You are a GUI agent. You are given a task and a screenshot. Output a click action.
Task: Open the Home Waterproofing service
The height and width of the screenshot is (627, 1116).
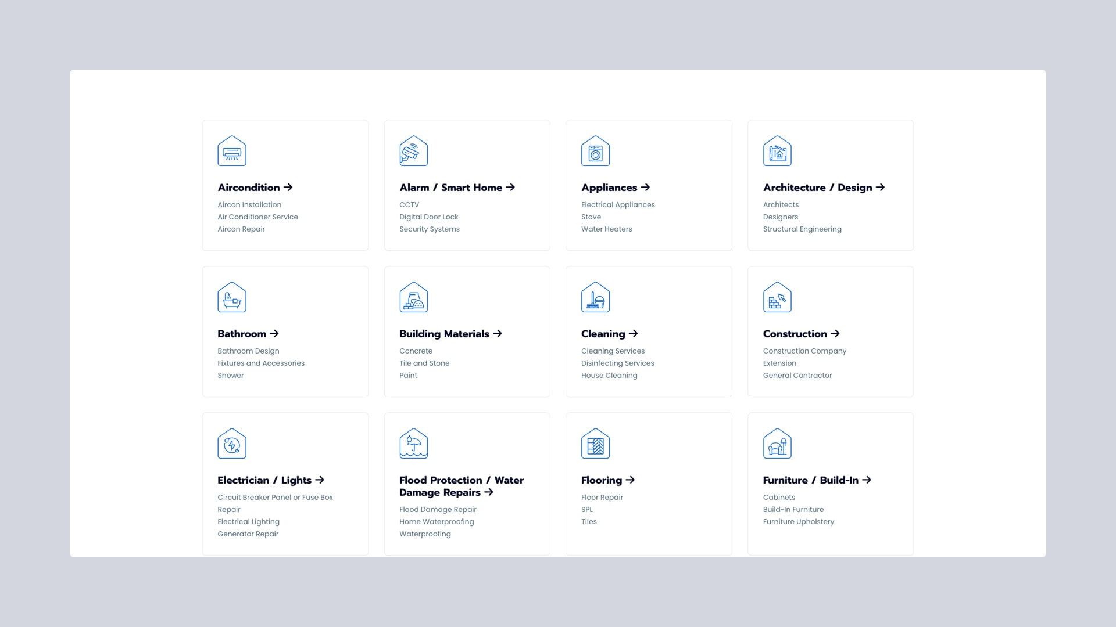[x=437, y=521]
